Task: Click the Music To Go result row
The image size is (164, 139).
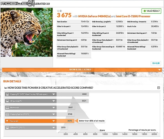Action: tap(144, 27)
